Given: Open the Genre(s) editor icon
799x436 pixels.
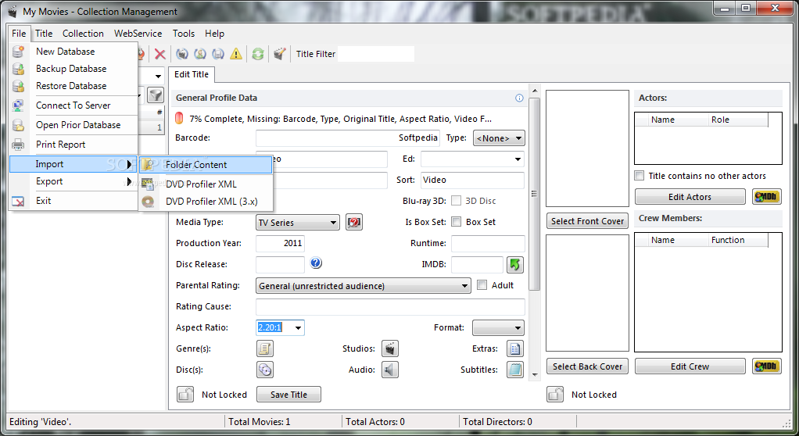Looking at the screenshot, I should coord(265,349).
